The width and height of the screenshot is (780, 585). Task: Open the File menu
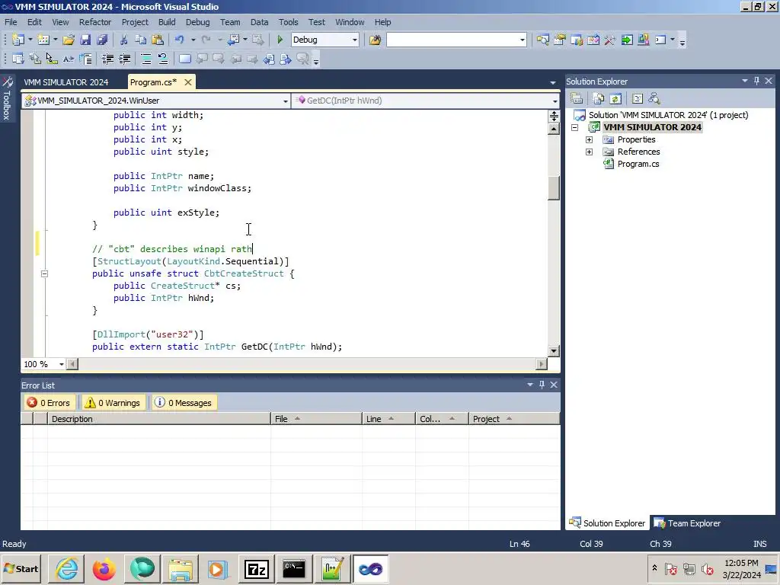tap(11, 22)
